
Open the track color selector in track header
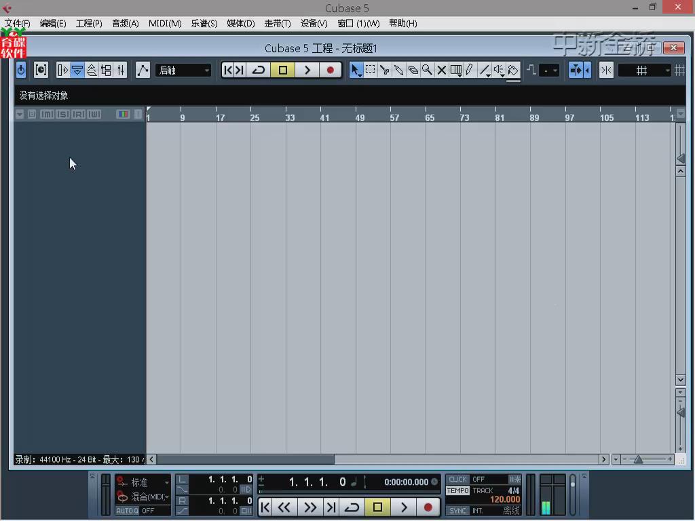click(x=123, y=114)
